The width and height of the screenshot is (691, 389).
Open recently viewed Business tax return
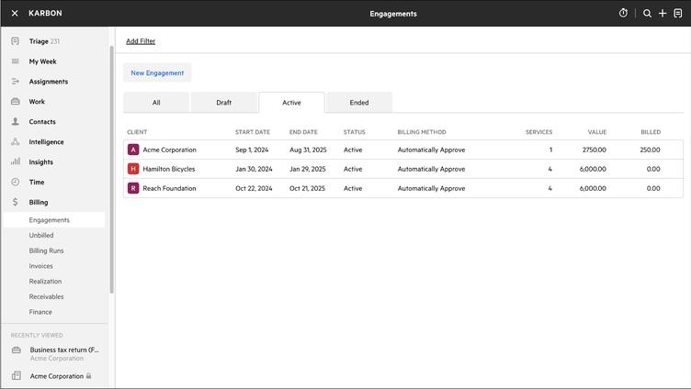[x=63, y=350]
